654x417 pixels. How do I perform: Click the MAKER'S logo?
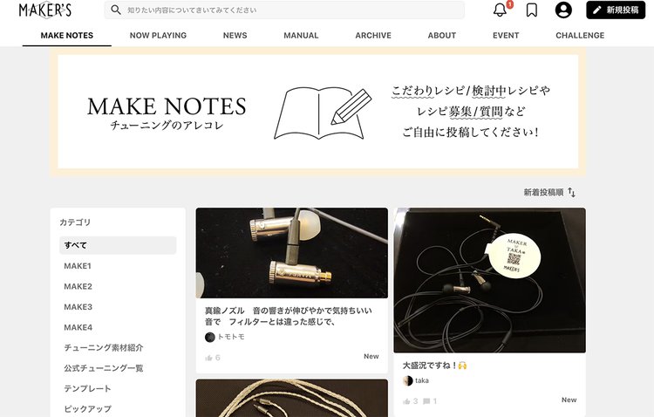coord(45,10)
